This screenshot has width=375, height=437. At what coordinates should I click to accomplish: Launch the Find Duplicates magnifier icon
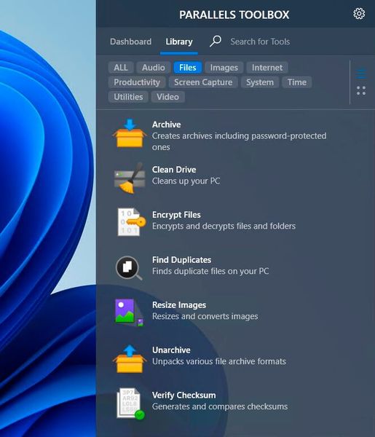point(129,267)
